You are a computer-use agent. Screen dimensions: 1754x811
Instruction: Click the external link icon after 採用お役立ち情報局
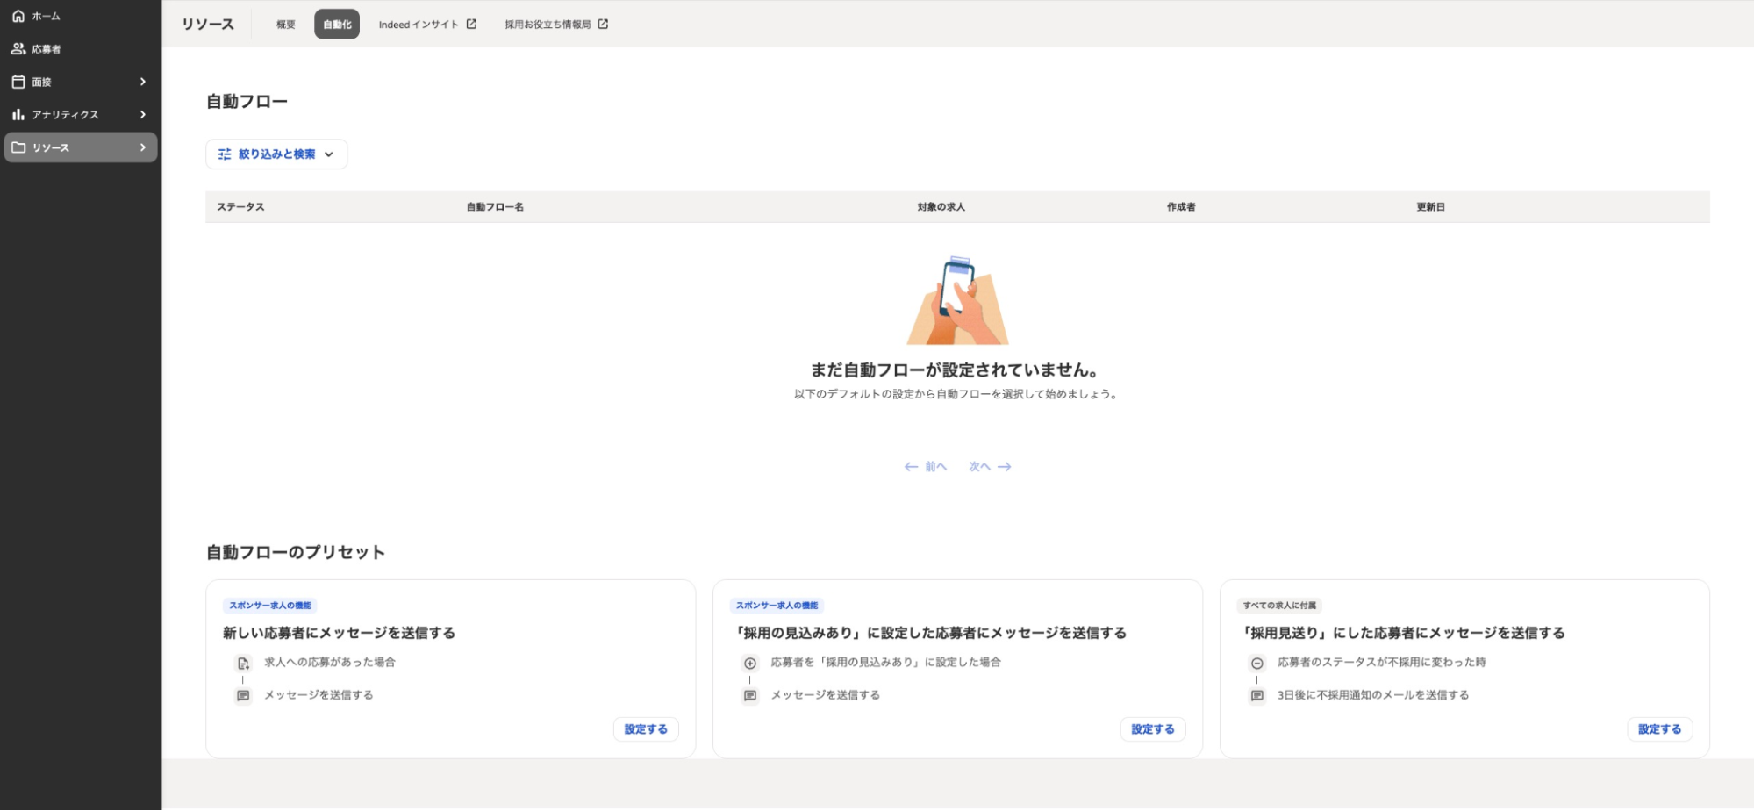coord(603,25)
